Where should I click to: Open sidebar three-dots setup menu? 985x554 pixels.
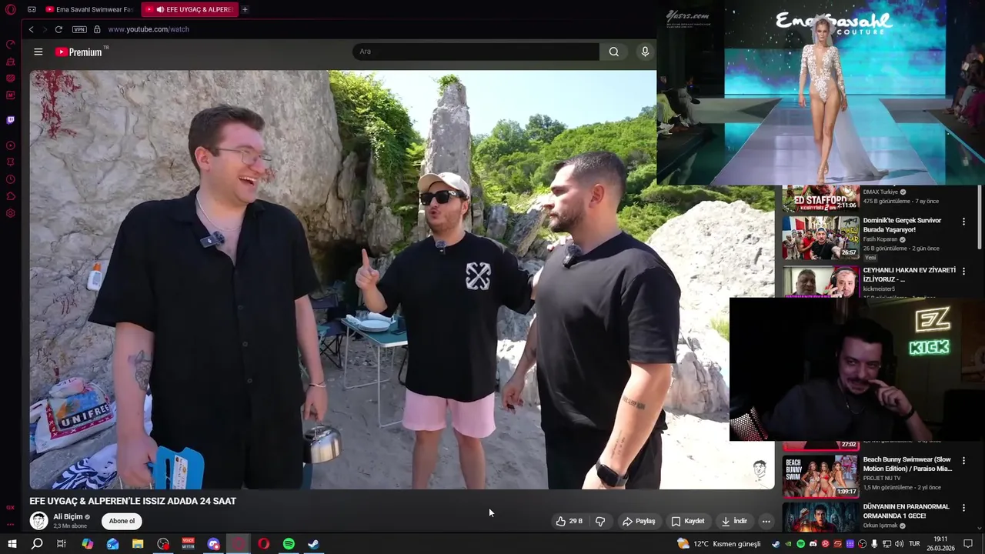tap(11, 523)
